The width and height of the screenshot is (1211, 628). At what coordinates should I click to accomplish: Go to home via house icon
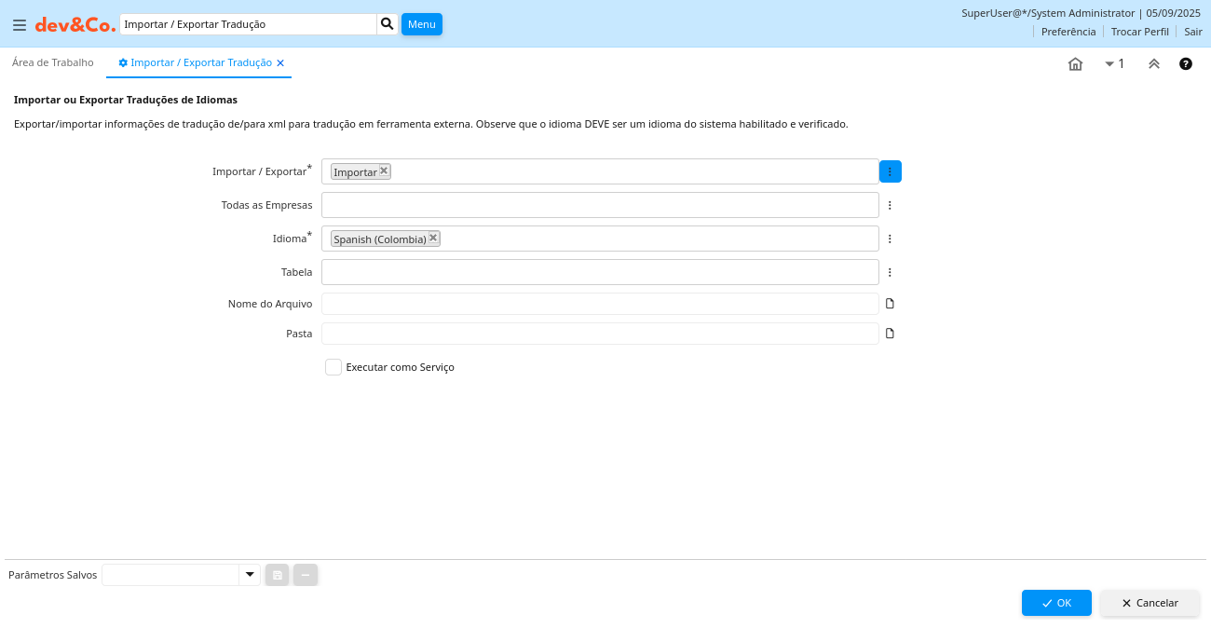click(x=1075, y=64)
